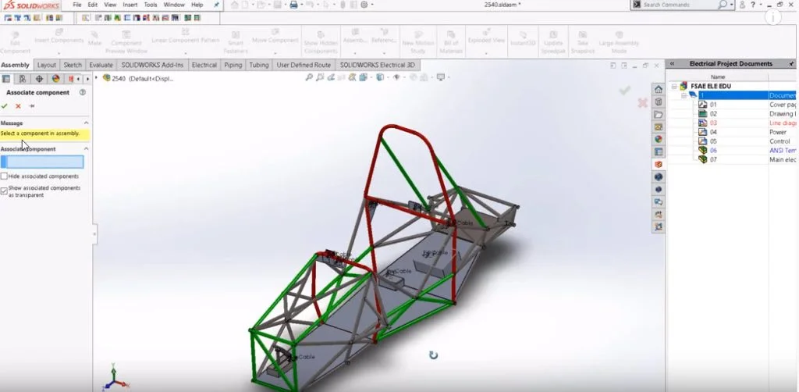
Task: Switch to PropertyManager tab icon
Action: coord(23,79)
